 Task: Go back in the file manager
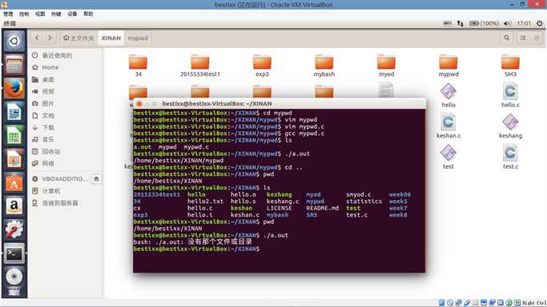[37, 38]
